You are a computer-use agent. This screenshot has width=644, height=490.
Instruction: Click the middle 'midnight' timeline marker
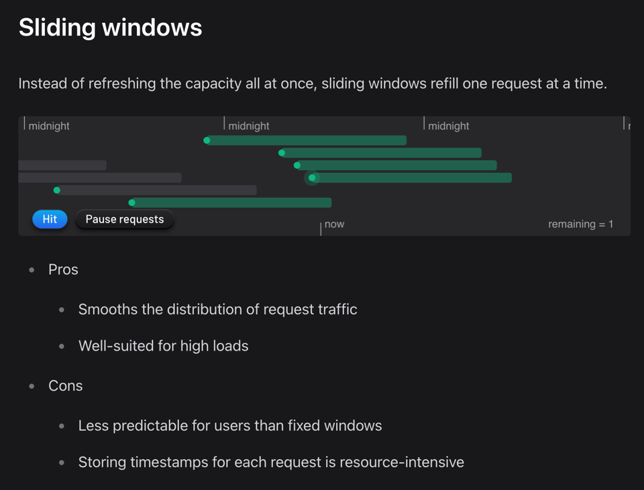tap(248, 125)
